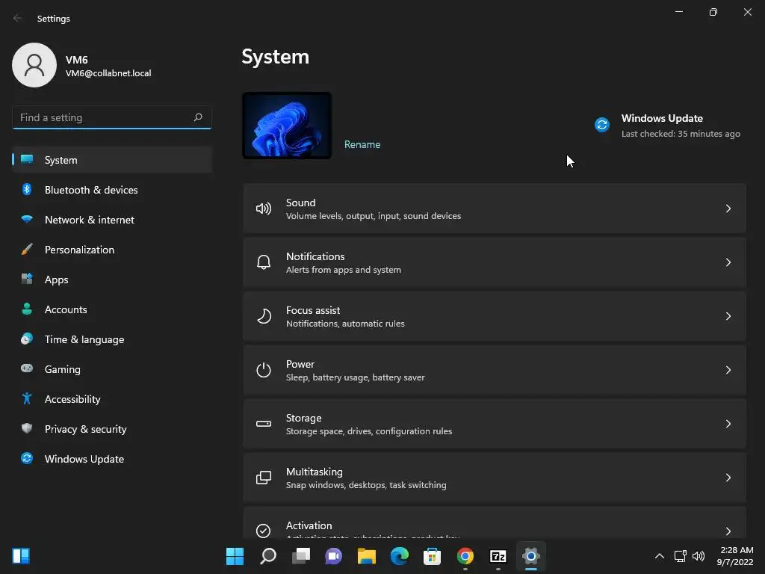Click the Focus assist moon icon
765x574 pixels.
click(264, 316)
